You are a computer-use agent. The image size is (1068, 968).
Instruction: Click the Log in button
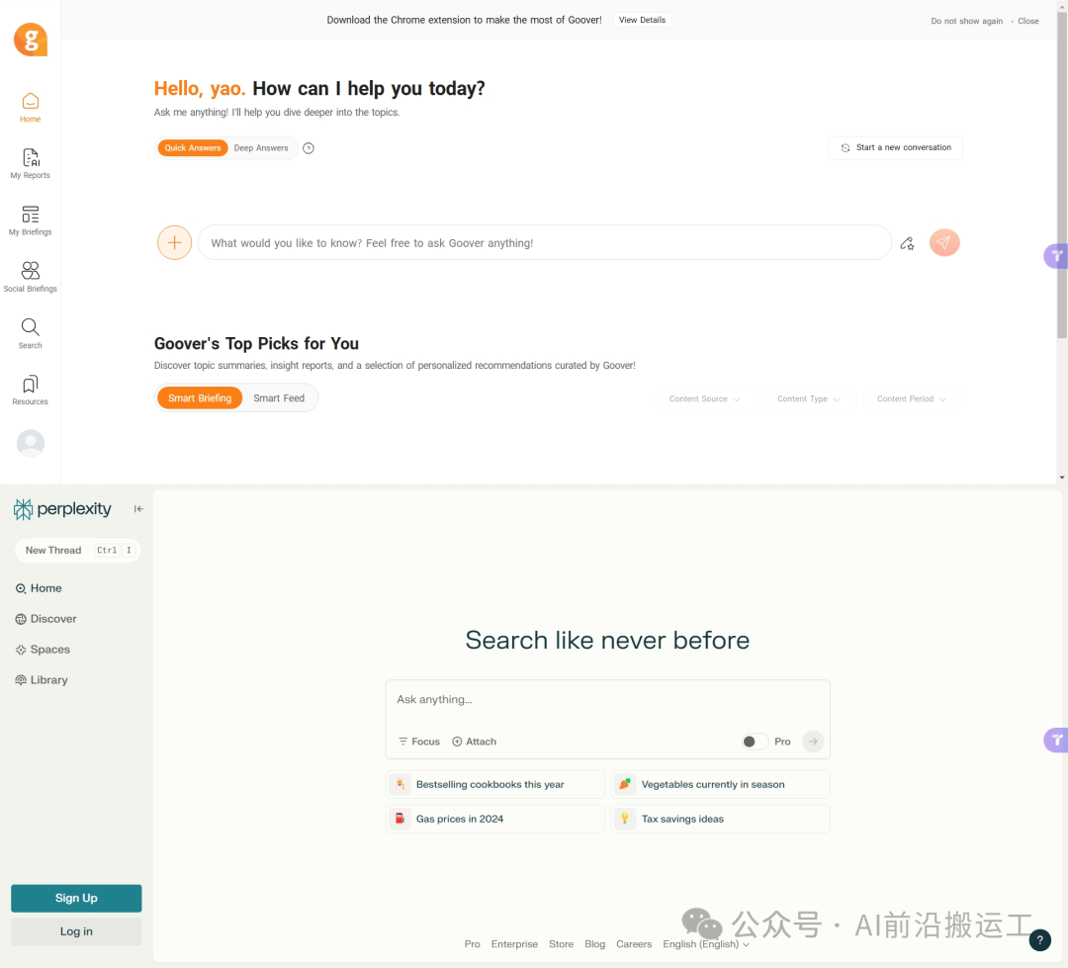coord(76,931)
